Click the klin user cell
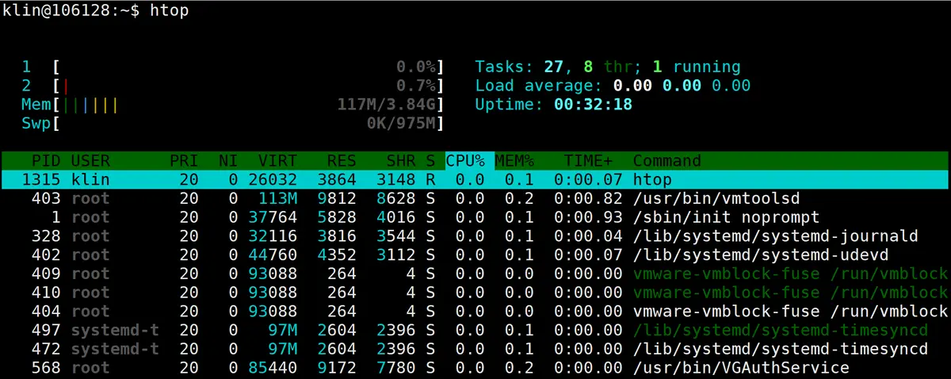This screenshot has height=379, width=951. pos(90,180)
